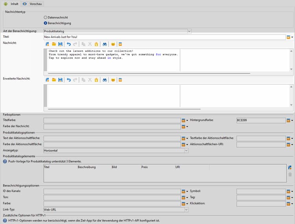This screenshot has width=295, height=224.
Task: Click the Text der Aktionsschaltfläche field
Action: pos(112,138)
